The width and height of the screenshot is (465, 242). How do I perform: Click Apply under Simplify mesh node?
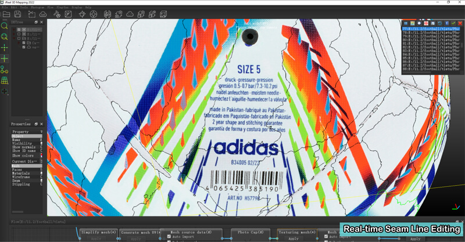[96, 239]
